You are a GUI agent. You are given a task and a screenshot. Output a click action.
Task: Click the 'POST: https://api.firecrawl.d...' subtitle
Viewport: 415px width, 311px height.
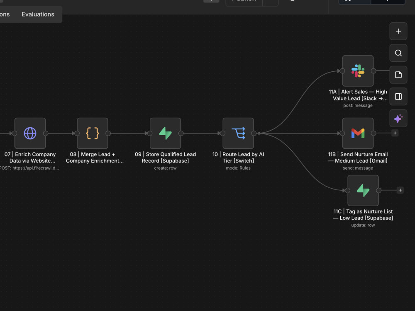(x=29, y=168)
